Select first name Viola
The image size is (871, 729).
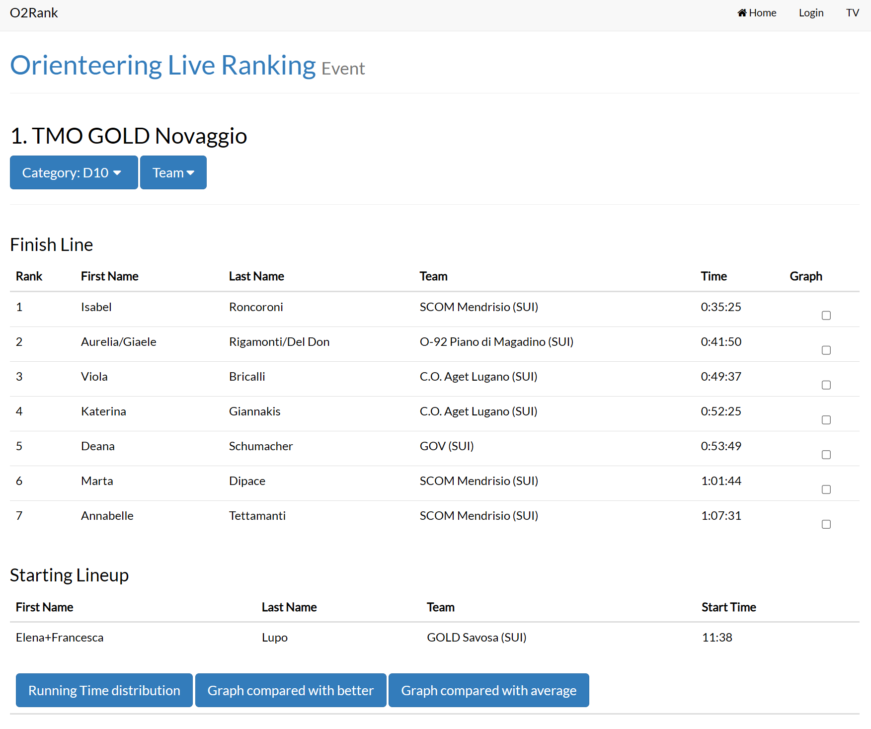tap(94, 377)
